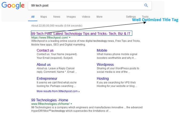Open the 99 Technologies -Home result
Image resolution: width=183 pixels, height=123 pixels.
point(50,100)
